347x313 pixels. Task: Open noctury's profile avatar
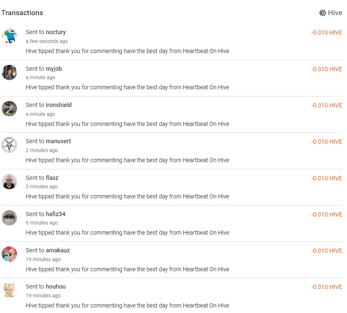(x=9, y=36)
